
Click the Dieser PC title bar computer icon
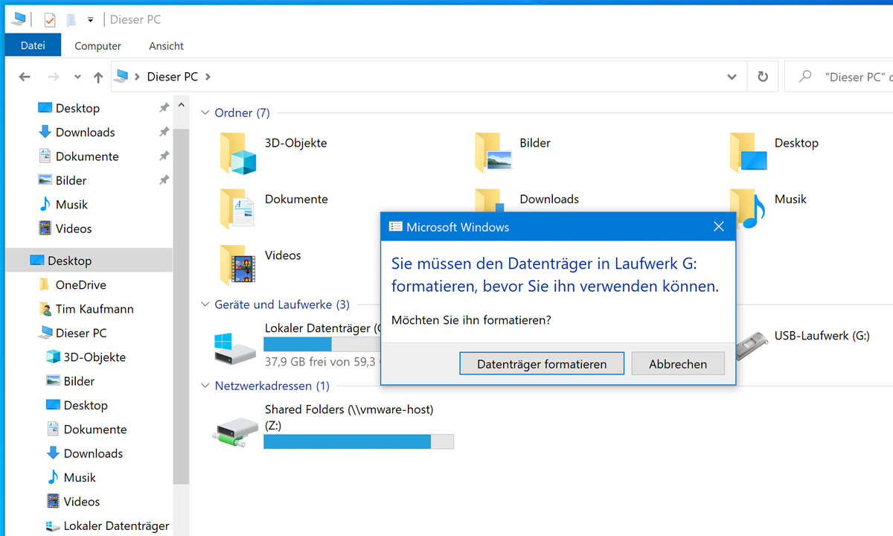tap(19, 19)
